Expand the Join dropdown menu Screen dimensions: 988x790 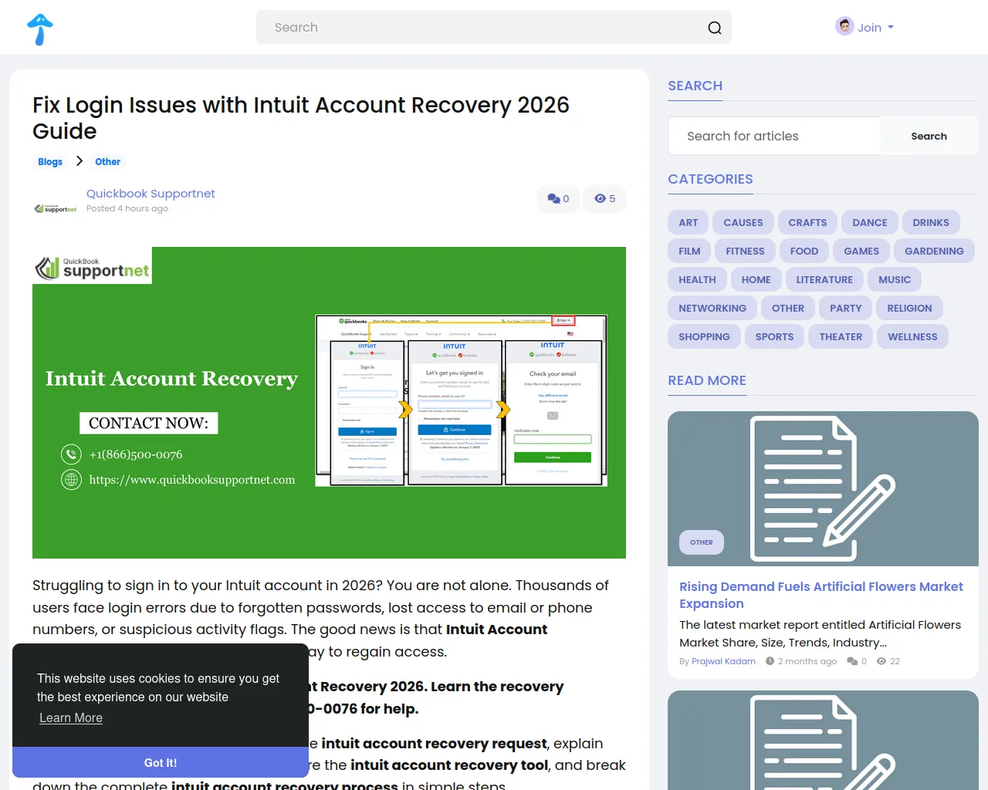pyautogui.click(x=875, y=28)
